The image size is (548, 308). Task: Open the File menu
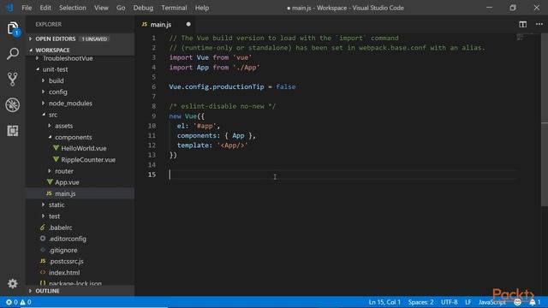[x=27, y=8]
